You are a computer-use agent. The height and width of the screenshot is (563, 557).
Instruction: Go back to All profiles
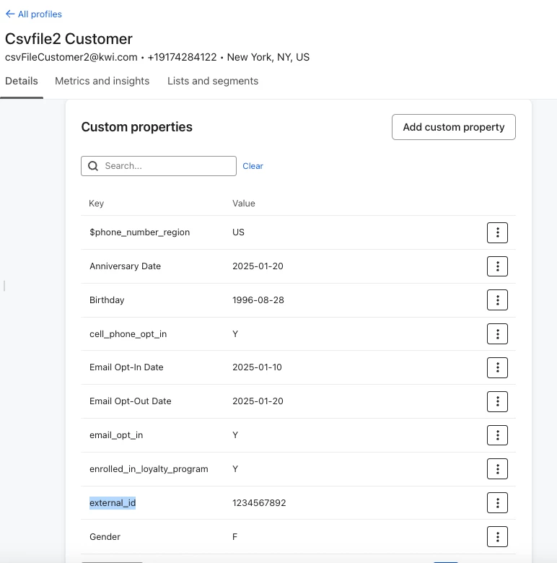(x=34, y=14)
